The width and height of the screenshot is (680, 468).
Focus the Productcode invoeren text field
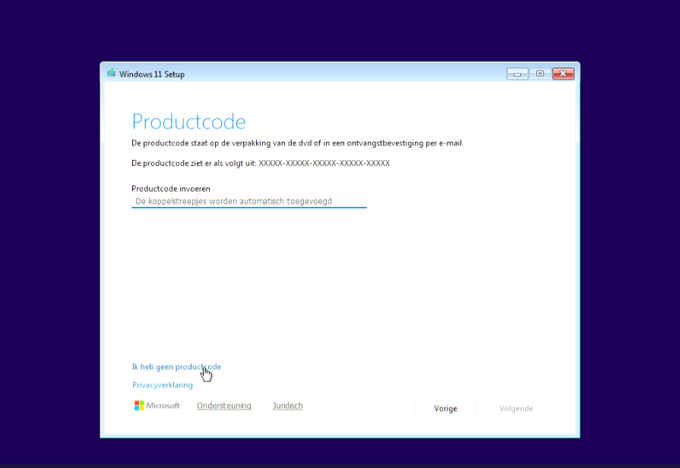tap(249, 201)
